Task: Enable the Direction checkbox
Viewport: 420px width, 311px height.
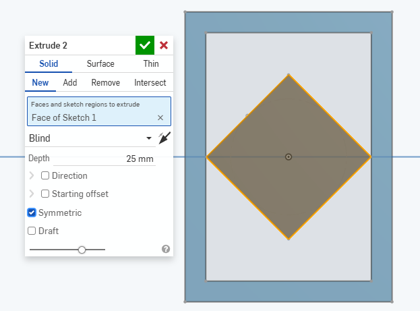Action: click(x=45, y=175)
